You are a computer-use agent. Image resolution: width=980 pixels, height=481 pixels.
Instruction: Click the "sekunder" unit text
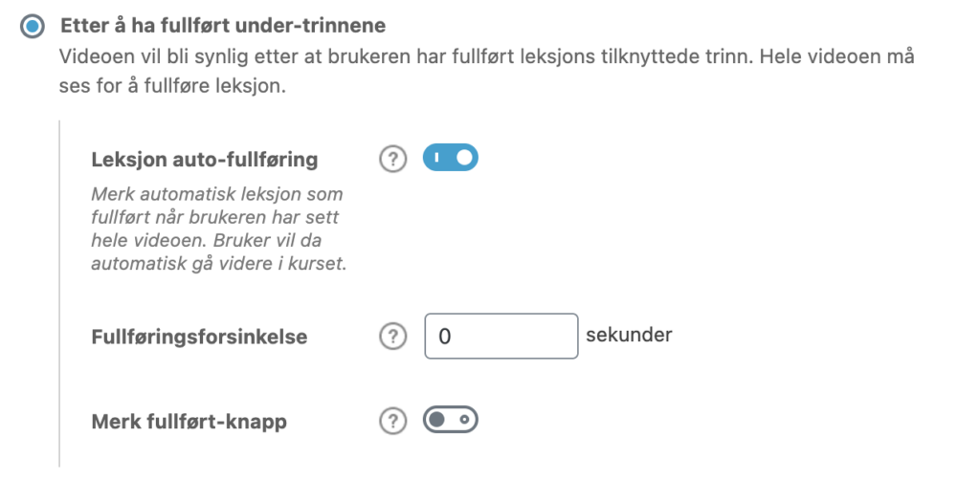tap(629, 335)
